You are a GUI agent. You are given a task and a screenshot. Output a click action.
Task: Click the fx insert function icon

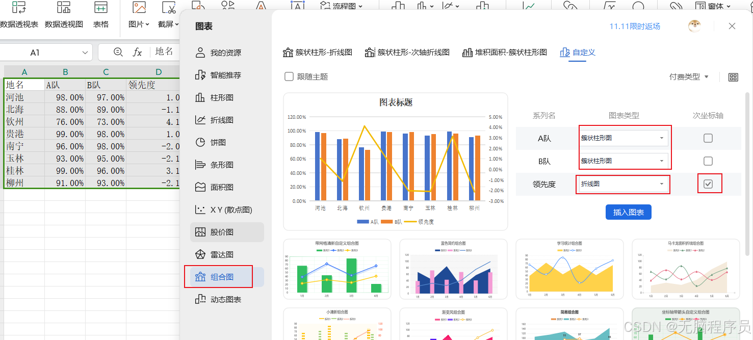[137, 52]
